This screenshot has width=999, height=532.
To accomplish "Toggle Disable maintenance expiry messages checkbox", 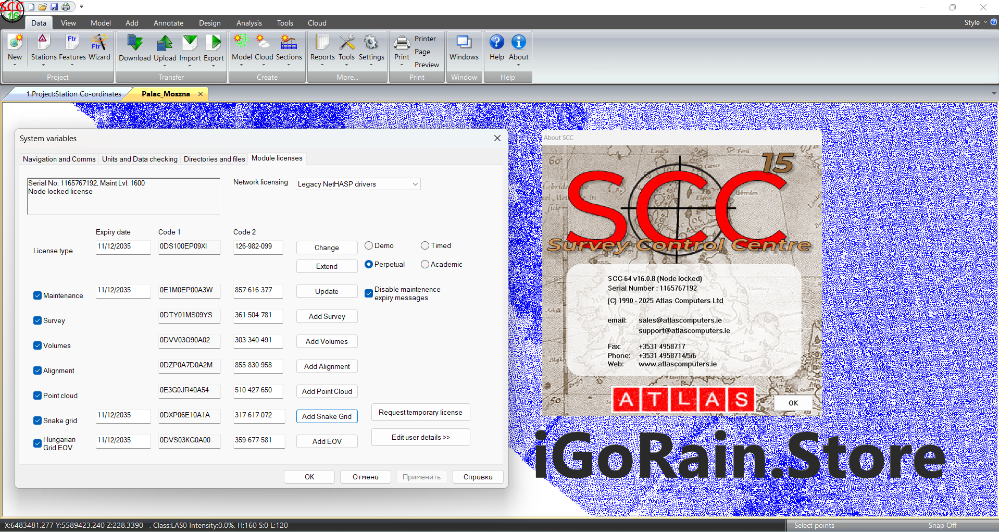I will (369, 293).
